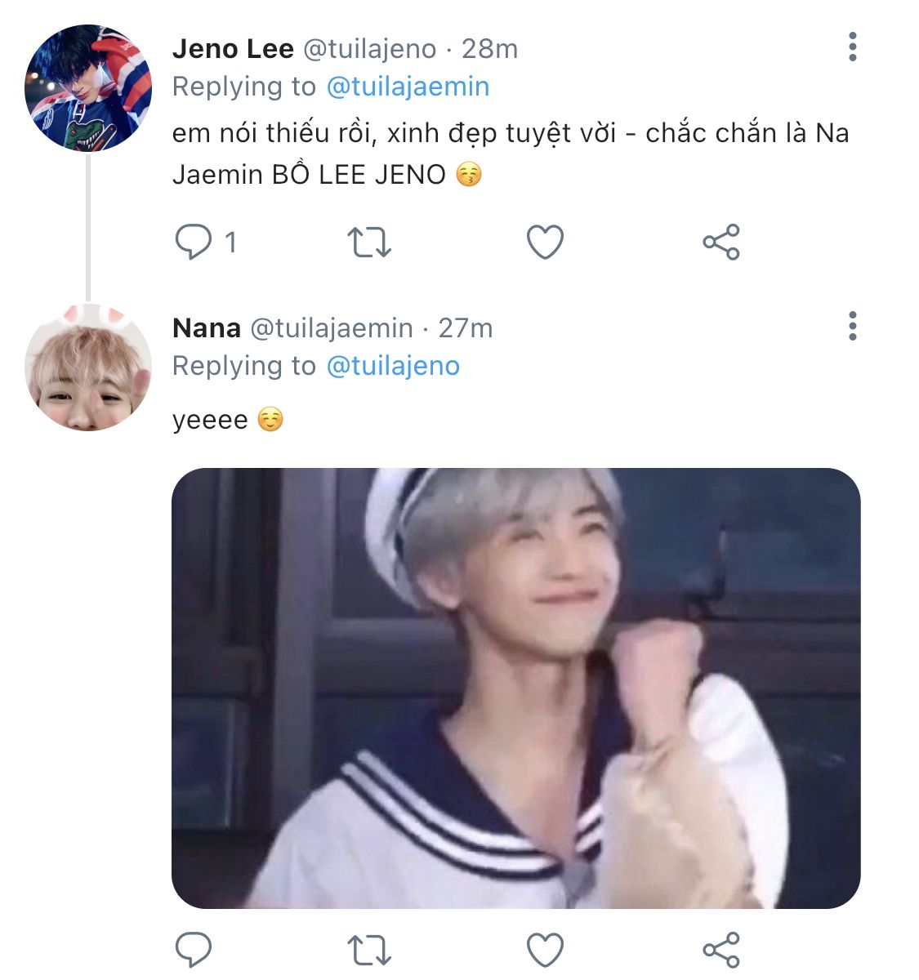The height and width of the screenshot is (980, 919).
Task: Follow the @tuilajeno mention link
Action: (x=393, y=366)
